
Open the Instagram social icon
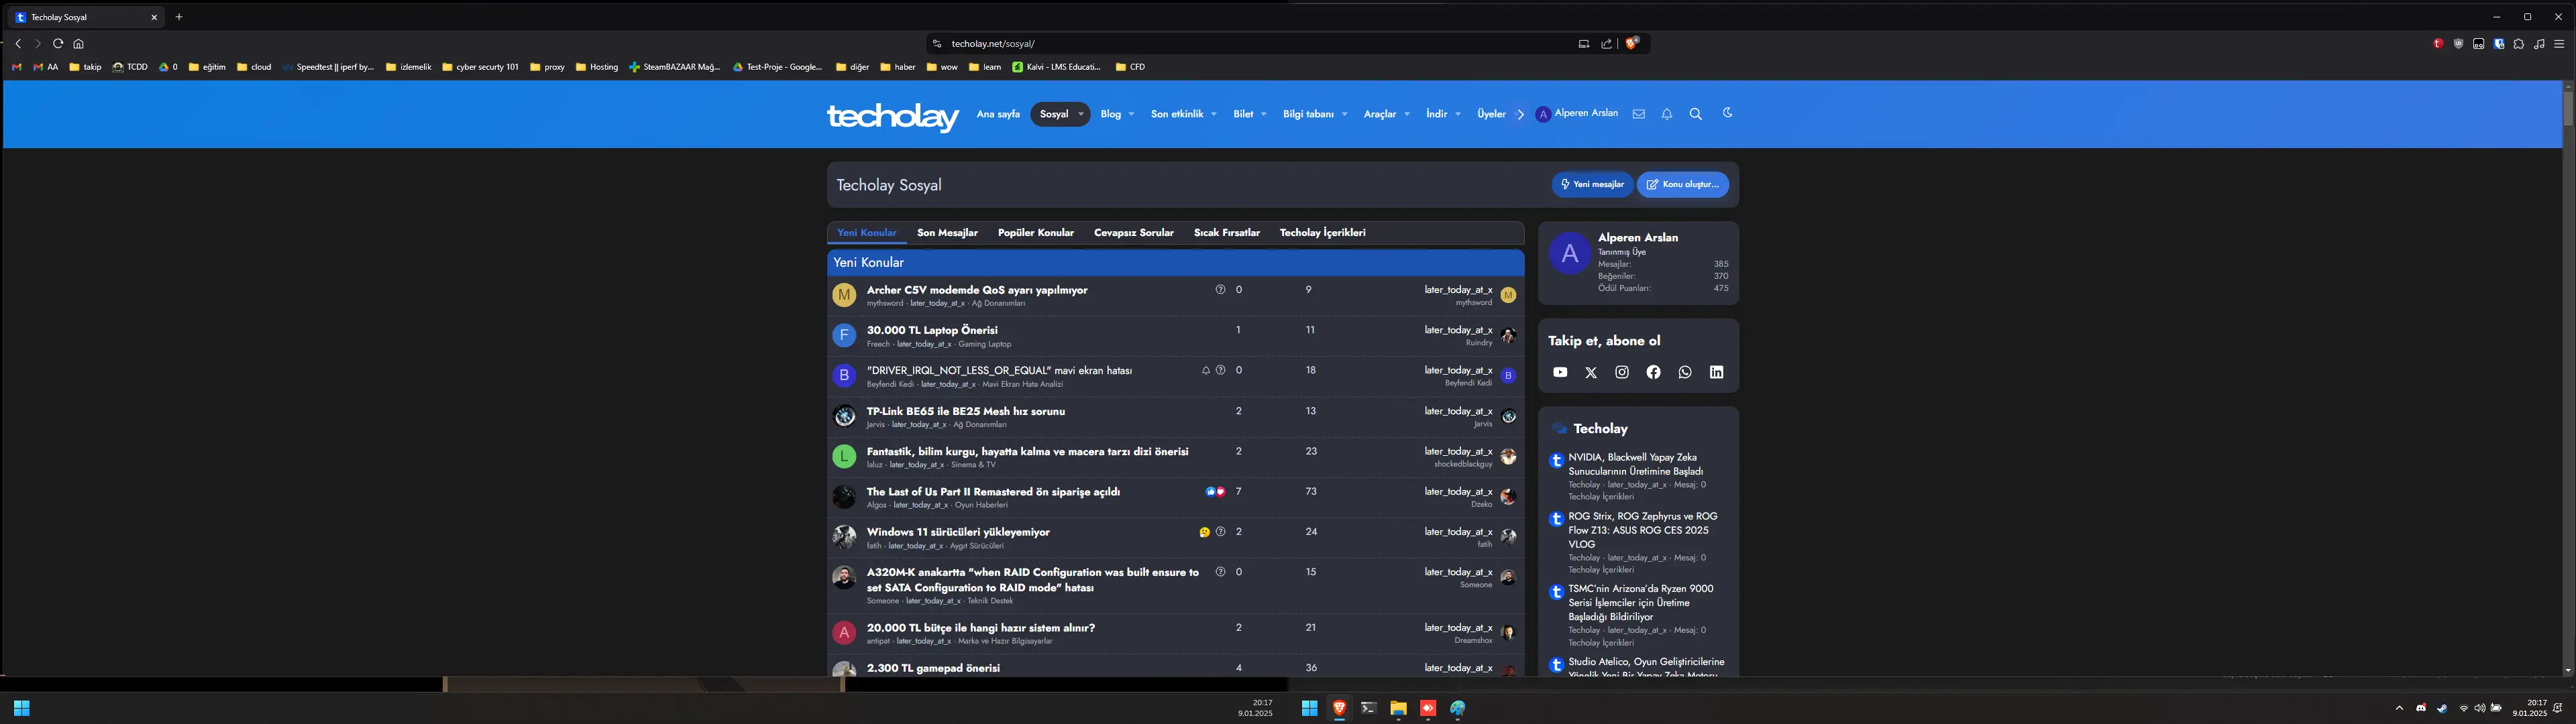click(1622, 372)
